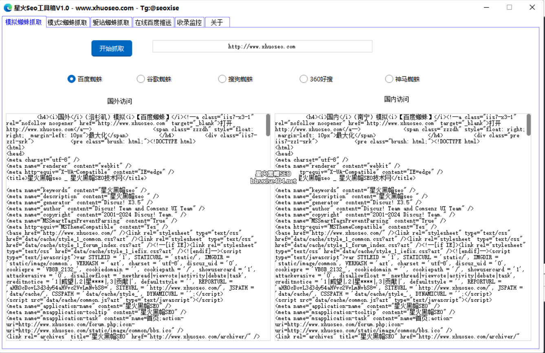Click the 国外访问 label

(x=120, y=101)
